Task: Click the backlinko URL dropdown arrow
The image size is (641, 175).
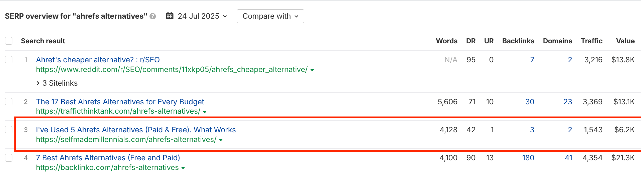Action: pyautogui.click(x=183, y=168)
